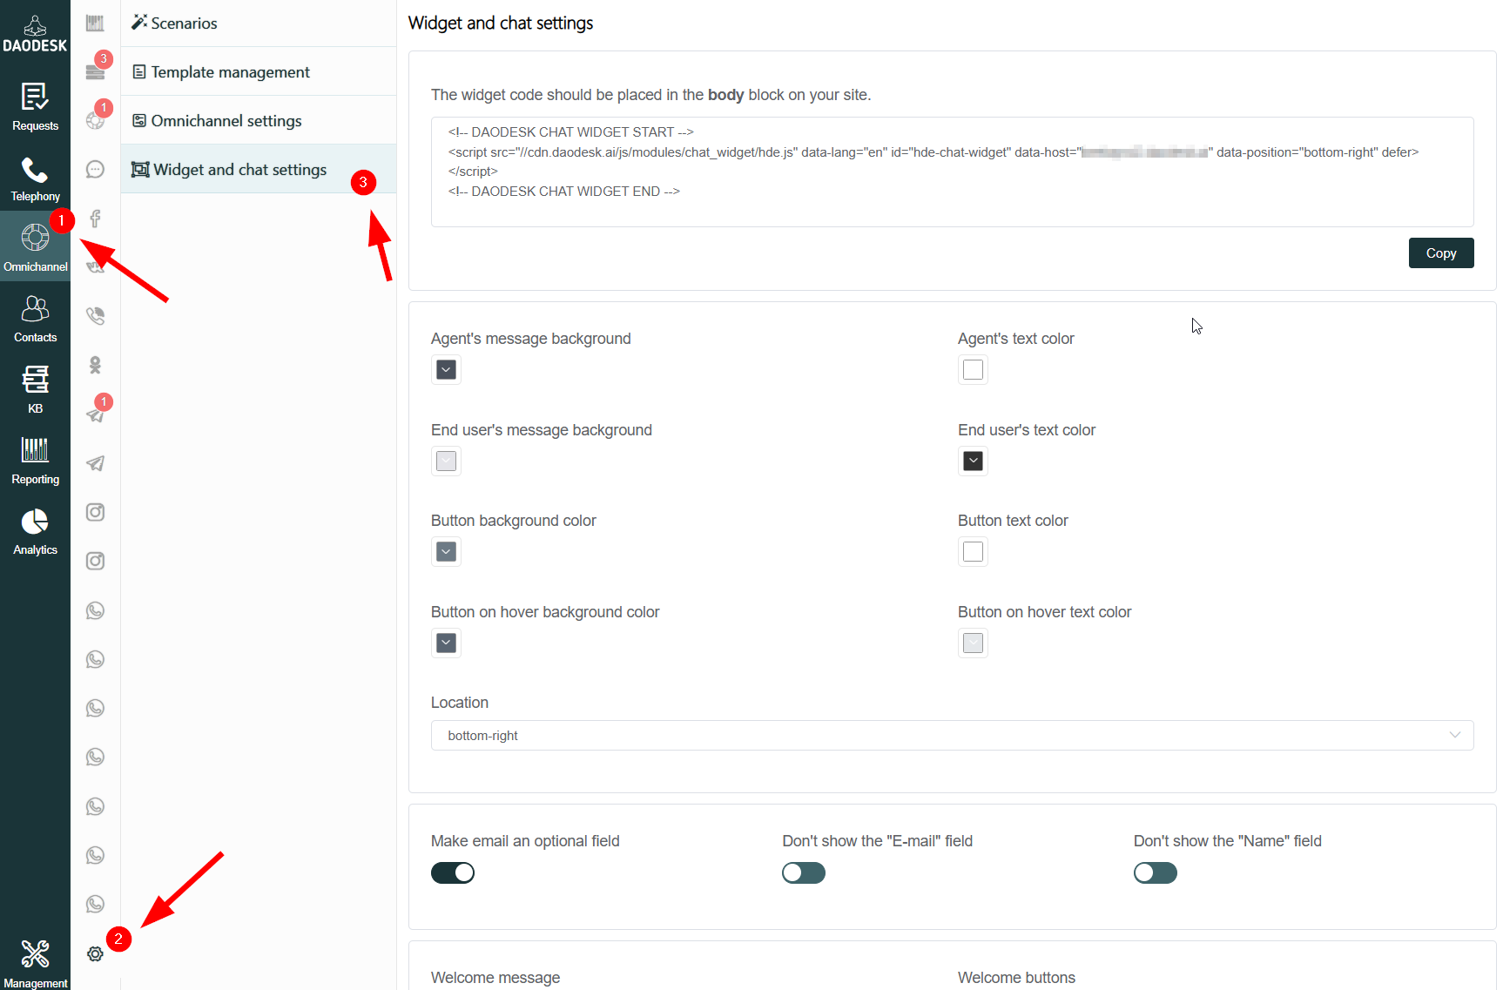Viewport: 1503px width, 990px height.
Task: Copy the widget code
Action: pyautogui.click(x=1440, y=253)
